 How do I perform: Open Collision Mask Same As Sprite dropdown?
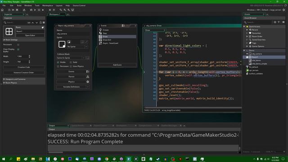point(84,58)
